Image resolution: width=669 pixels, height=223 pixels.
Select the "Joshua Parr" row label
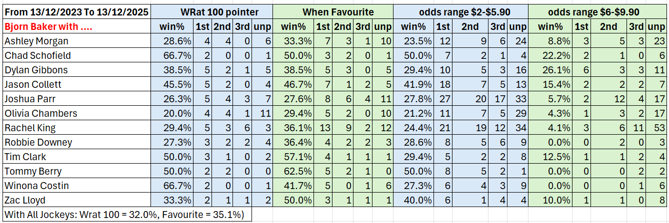[x=29, y=99]
